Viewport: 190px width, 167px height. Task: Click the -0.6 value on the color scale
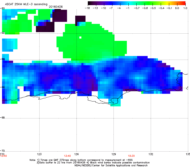(x=145, y=8)
